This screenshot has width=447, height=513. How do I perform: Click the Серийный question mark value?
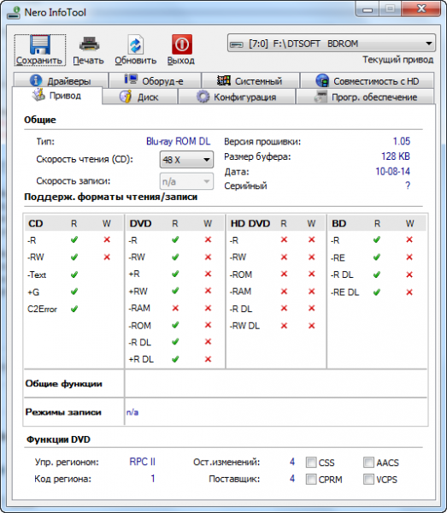click(x=408, y=186)
